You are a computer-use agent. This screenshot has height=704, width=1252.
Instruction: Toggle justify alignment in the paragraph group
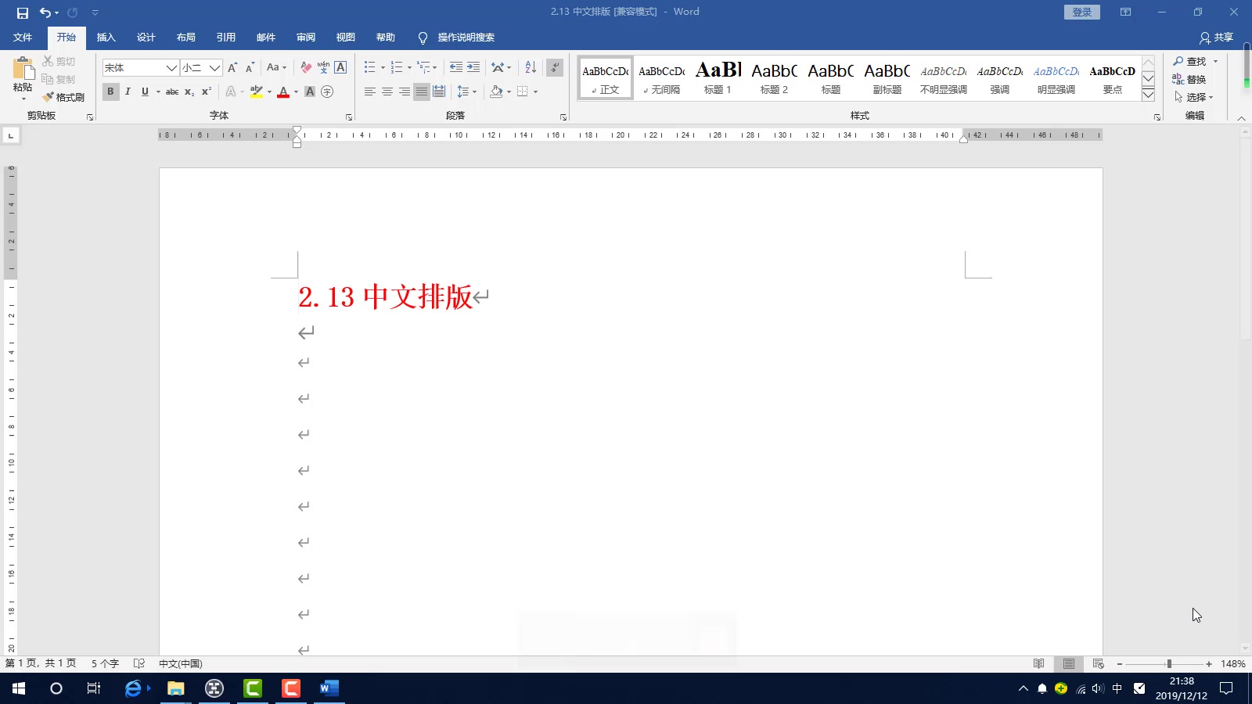422,92
